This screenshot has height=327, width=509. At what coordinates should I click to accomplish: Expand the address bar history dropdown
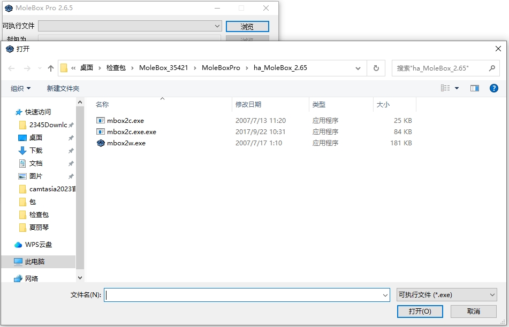[x=358, y=68]
